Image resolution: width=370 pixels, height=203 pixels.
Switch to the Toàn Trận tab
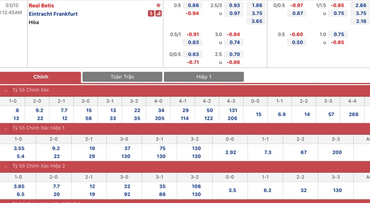(122, 77)
